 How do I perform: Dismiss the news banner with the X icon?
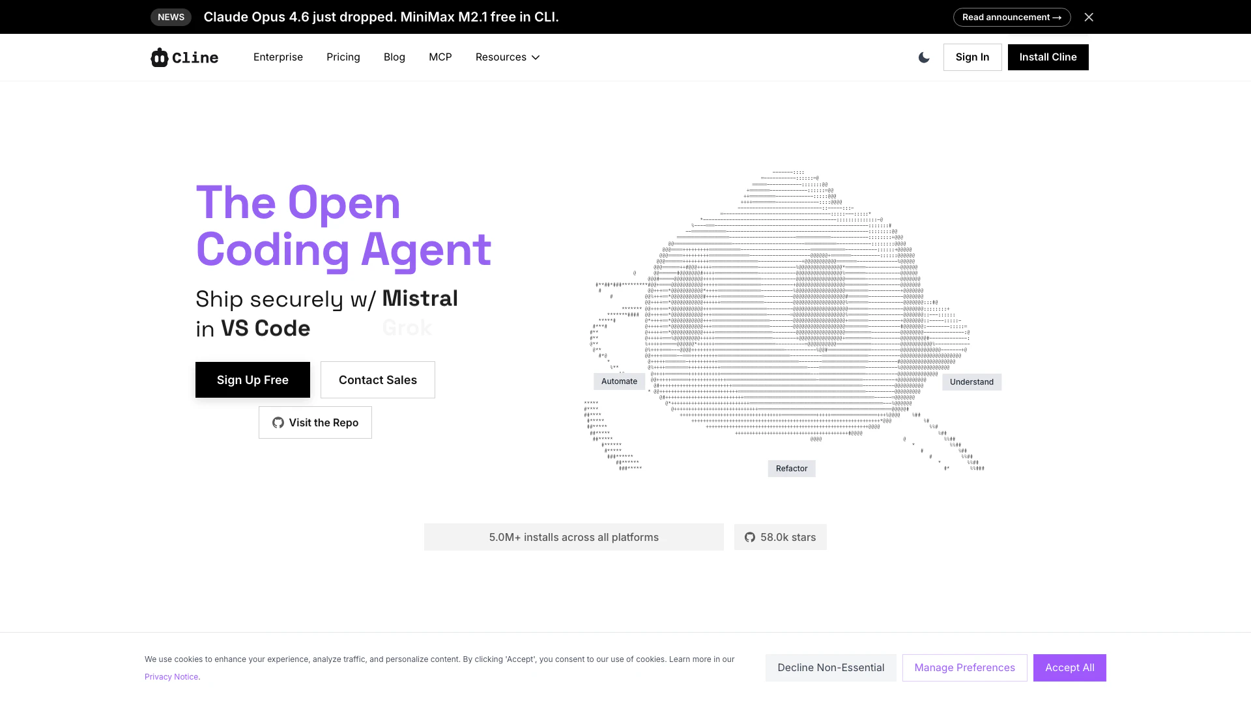pos(1089,17)
